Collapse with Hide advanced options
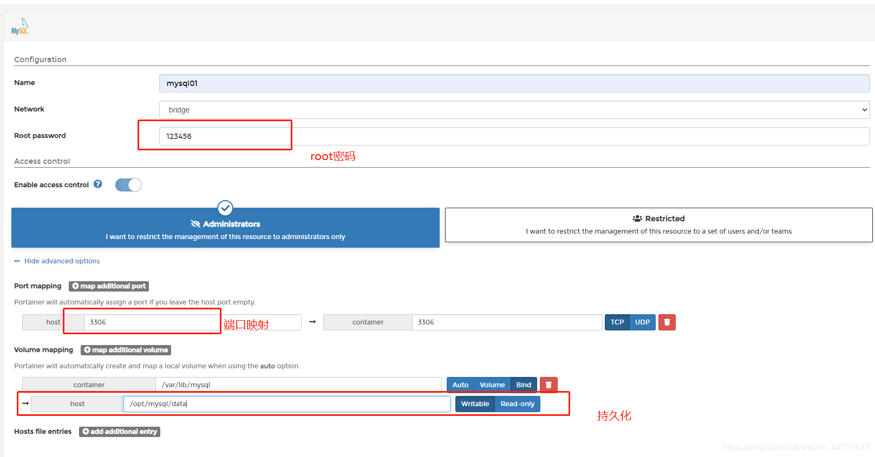The image size is (875, 457). tap(57, 261)
